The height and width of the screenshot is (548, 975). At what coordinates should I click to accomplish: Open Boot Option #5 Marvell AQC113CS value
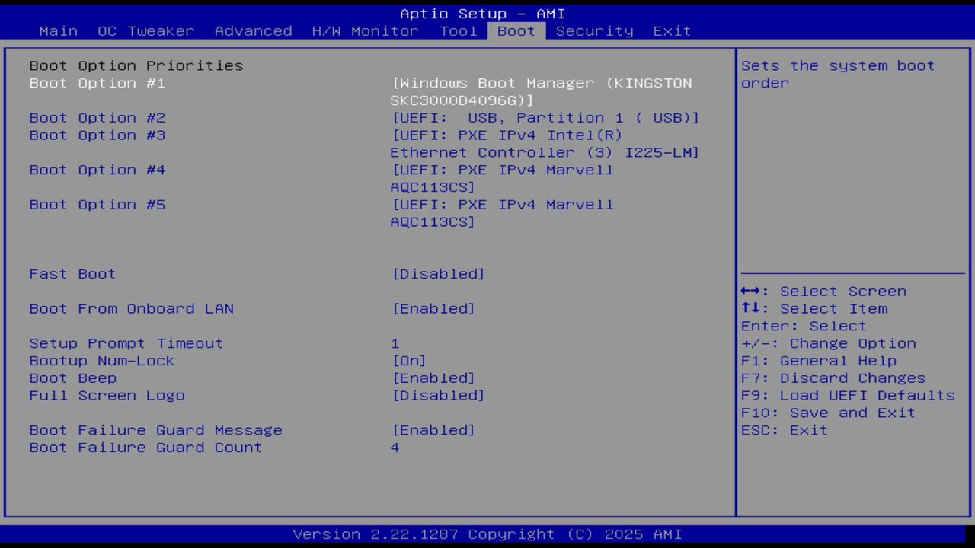(x=502, y=214)
